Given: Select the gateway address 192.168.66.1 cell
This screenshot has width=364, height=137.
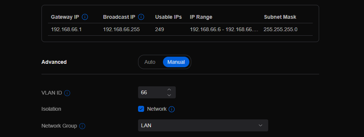Looking at the screenshot, I should pyautogui.click(x=66, y=29).
